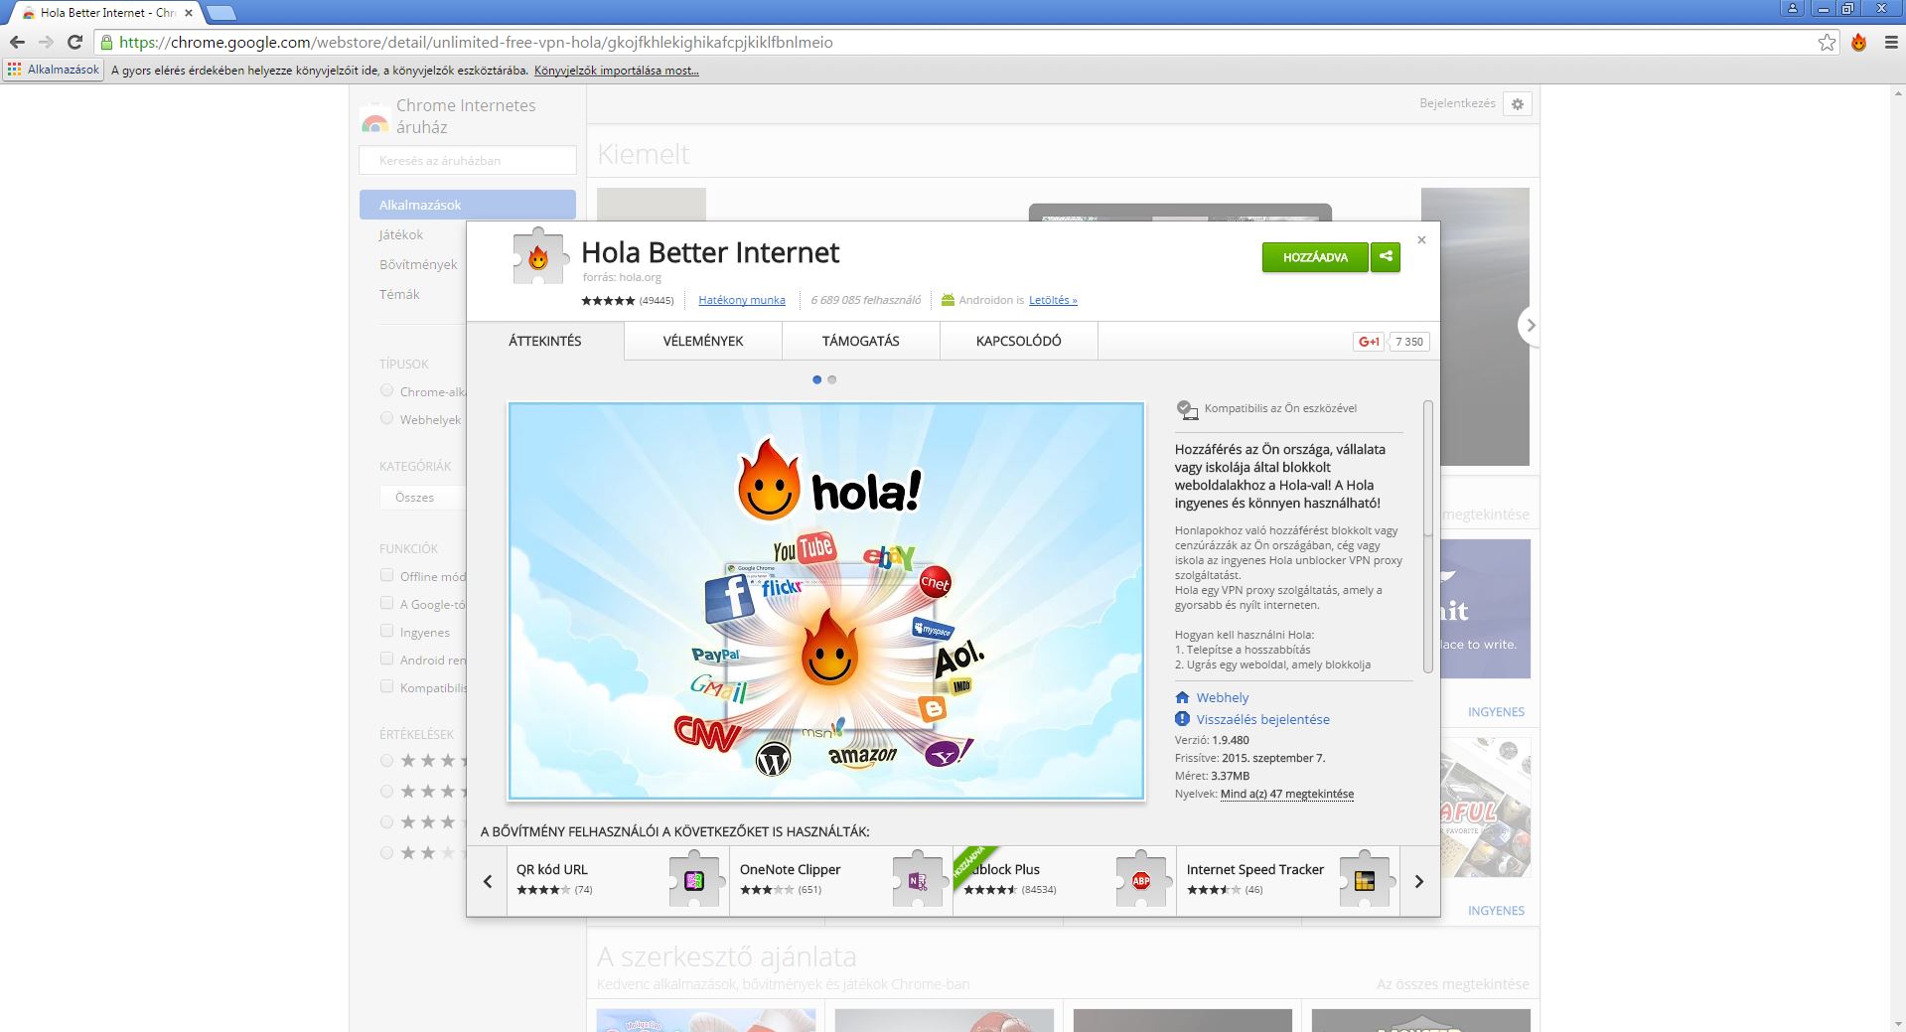This screenshot has height=1032, width=1906.
Task: Select the Chrome-alkalmazások radio button
Action: pos(387,390)
